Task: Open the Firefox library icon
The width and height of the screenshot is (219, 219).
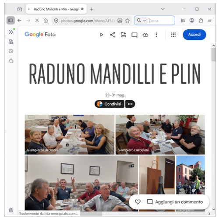Action: 183,21
